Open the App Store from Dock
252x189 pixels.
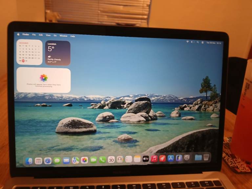tap(171, 158)
